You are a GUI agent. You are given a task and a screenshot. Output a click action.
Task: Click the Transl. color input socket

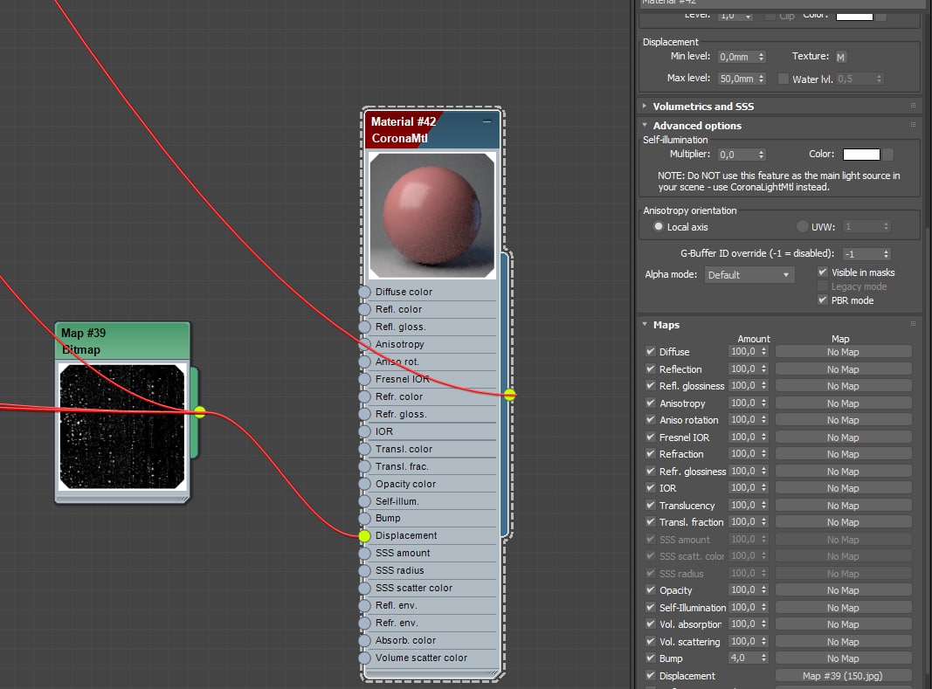(x=364, y=449)
